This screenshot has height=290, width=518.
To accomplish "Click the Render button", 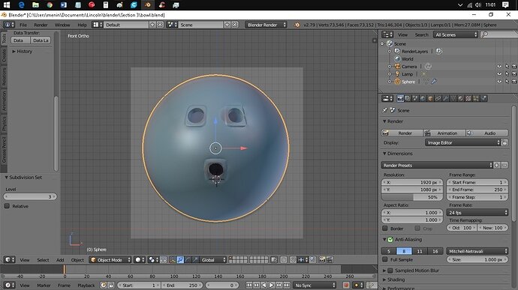I will (x=402, y=133).
